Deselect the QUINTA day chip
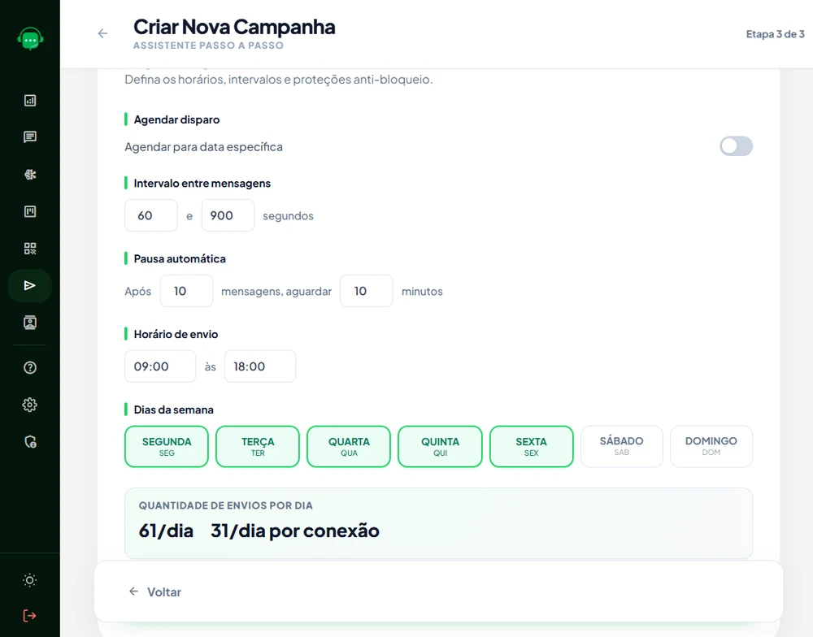Screen dimensions: 813x637 (x=440, y=446)
